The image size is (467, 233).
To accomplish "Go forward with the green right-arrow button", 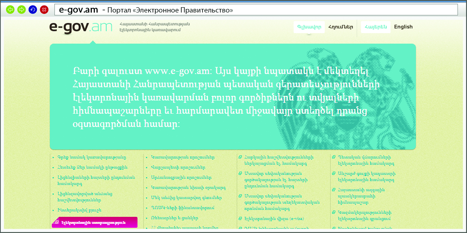I will tap(21, 10).
